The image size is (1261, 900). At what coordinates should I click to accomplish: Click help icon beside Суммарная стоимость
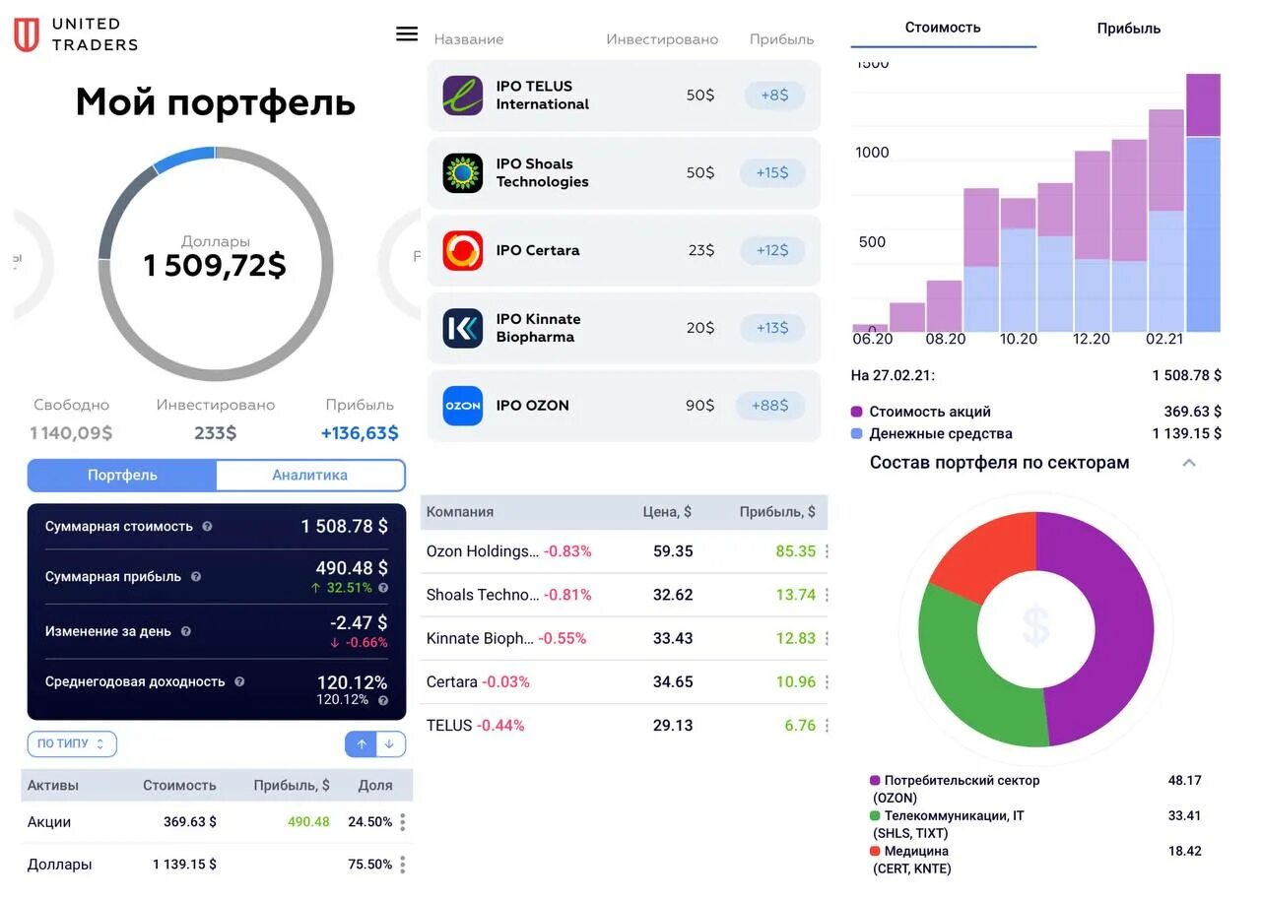pos(207,527)
